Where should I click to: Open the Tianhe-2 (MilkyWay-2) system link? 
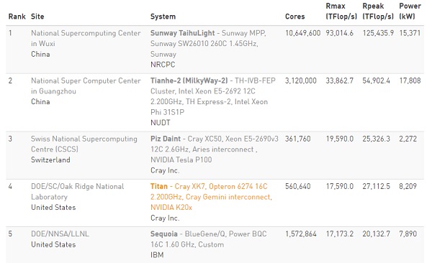pos(212,96)
